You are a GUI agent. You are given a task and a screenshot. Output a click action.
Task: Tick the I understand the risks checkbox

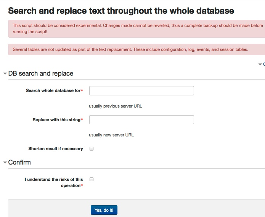click(x=92, y=179)
